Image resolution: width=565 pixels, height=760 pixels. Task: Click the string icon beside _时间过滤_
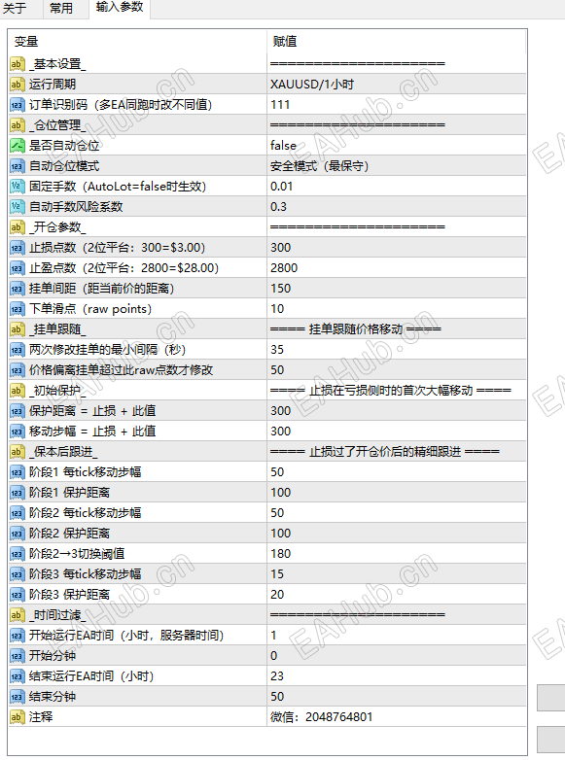(x=17, y=615)
